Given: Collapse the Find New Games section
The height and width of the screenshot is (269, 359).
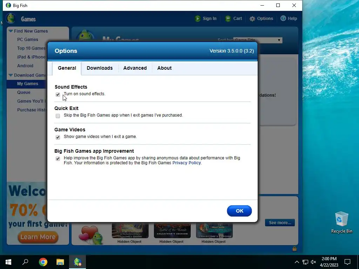Looking at the screenshot, I should tap(11, 31).
